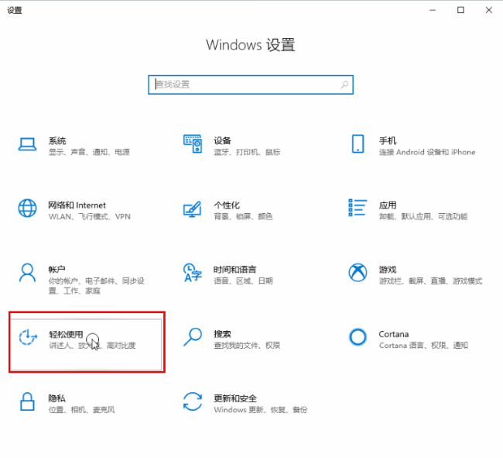Select the 更新和安全 text label
Image resolution: width=503 pixels, height=458 pixels.
(x=235, y=398)
